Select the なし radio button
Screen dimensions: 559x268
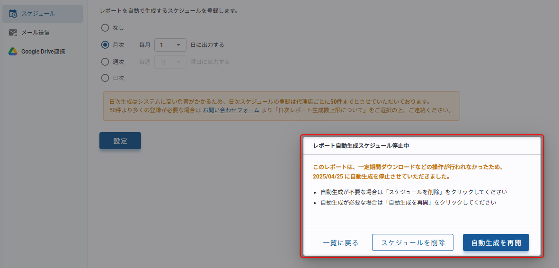tap(105, 27)
